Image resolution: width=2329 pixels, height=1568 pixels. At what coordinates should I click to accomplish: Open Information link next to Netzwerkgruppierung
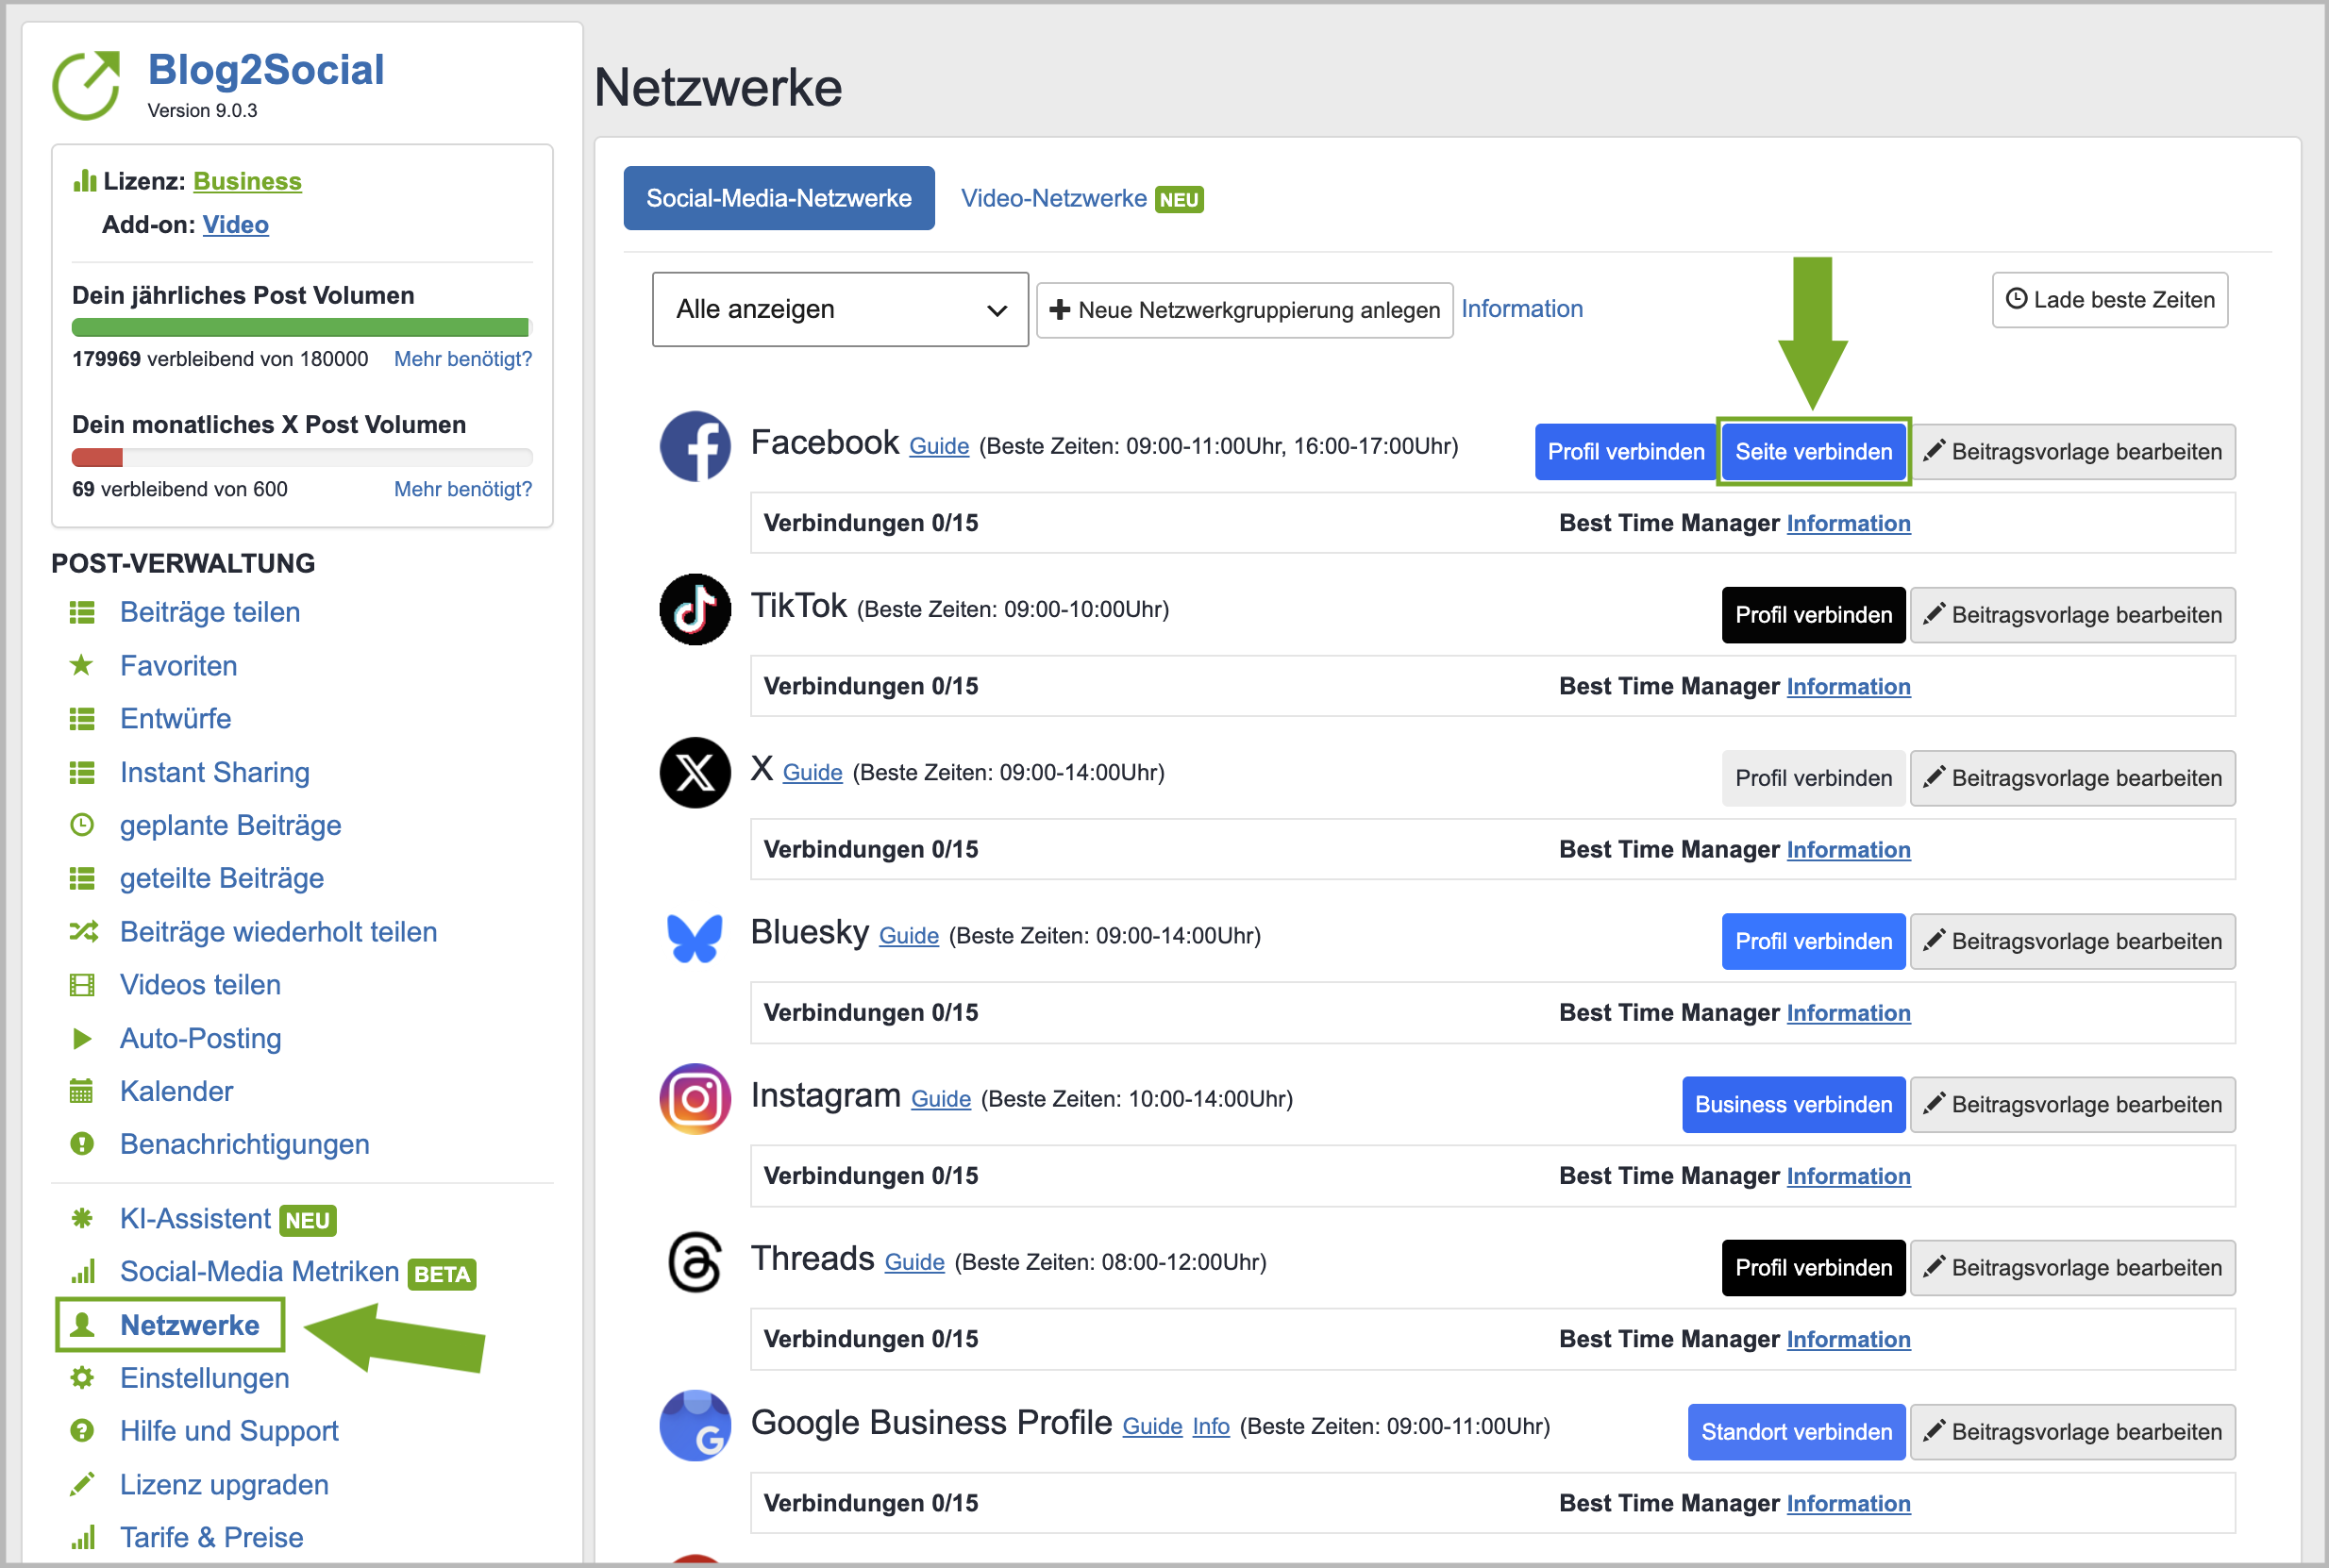[x=1522, y=308]
